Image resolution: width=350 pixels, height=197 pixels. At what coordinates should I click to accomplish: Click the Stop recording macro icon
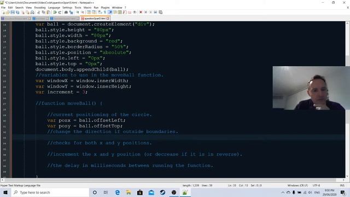point(145,12)
